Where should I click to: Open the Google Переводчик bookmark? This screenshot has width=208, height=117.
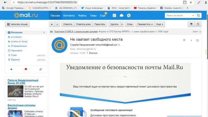pyautogui.click(x=13, y=8)
